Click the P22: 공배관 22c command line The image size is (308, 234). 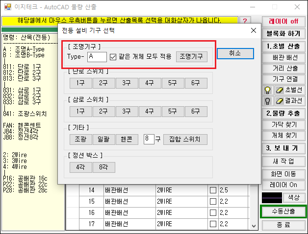coord(26,185)
